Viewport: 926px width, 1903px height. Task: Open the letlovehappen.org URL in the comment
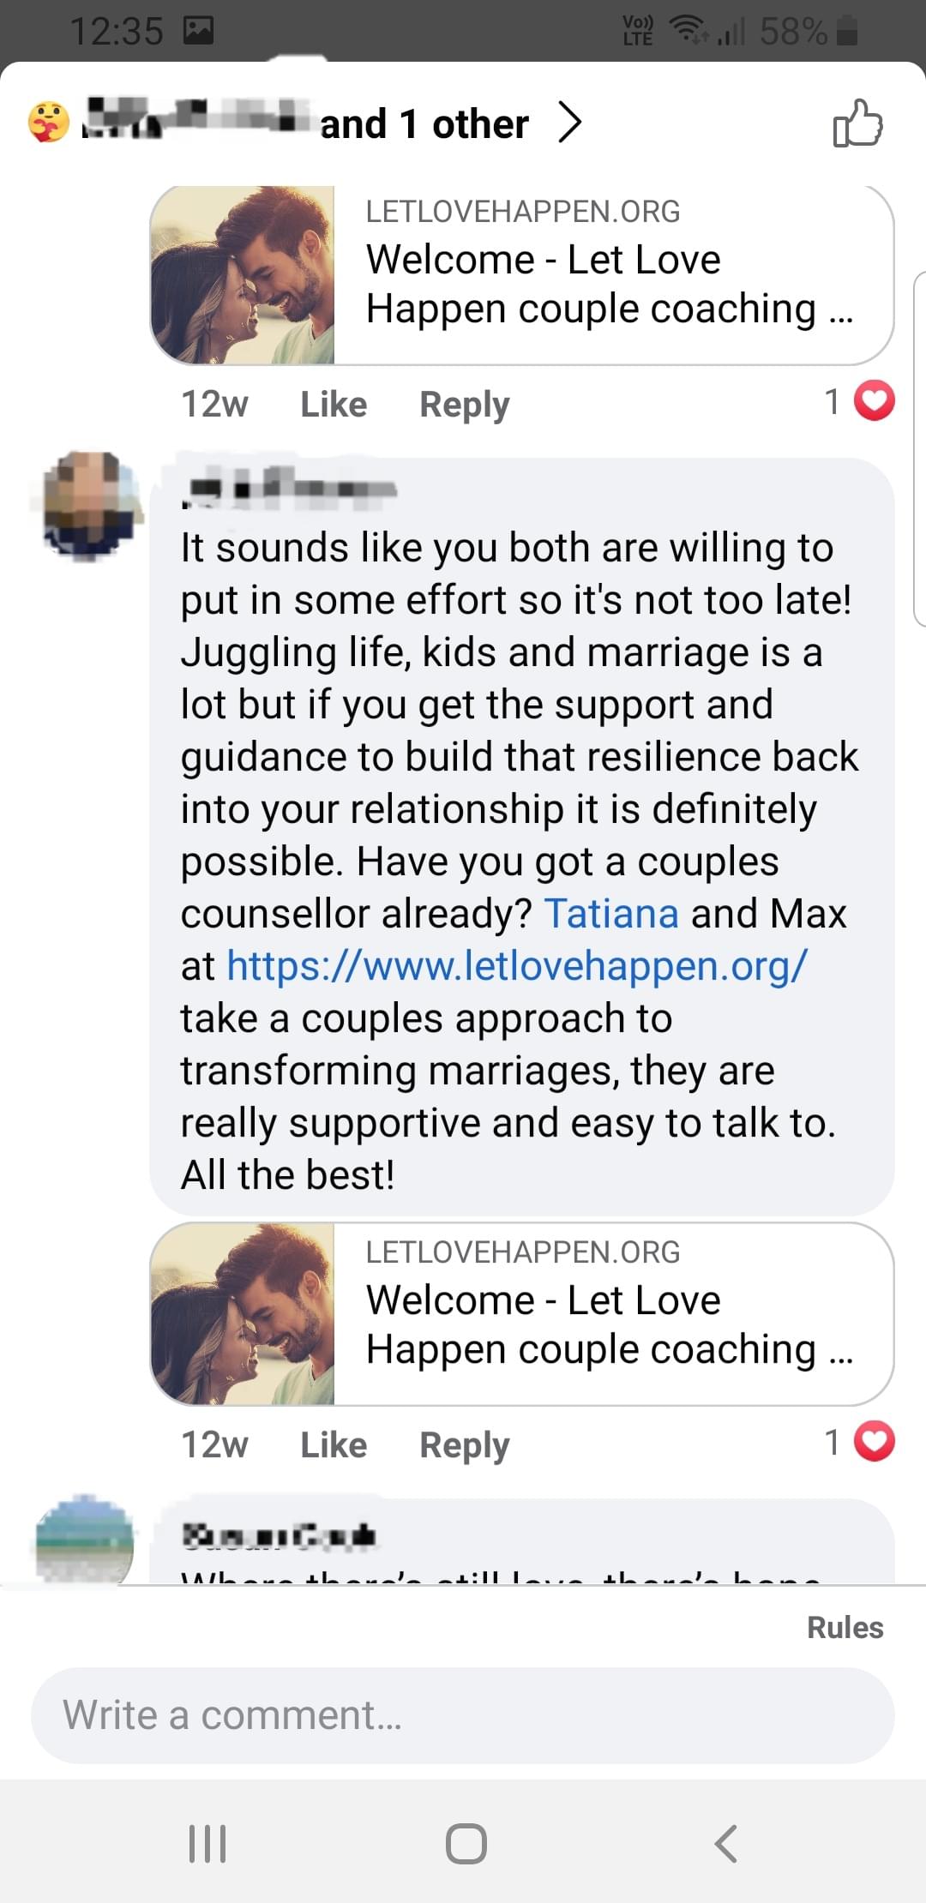pos(517,966)
